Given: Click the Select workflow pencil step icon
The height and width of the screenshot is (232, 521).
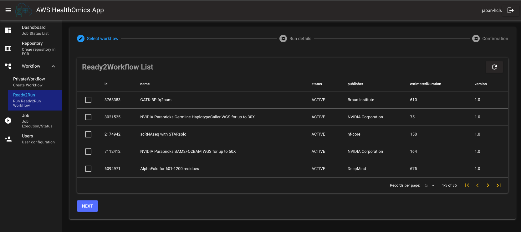Looking at the screenshot, I should 81,39.
